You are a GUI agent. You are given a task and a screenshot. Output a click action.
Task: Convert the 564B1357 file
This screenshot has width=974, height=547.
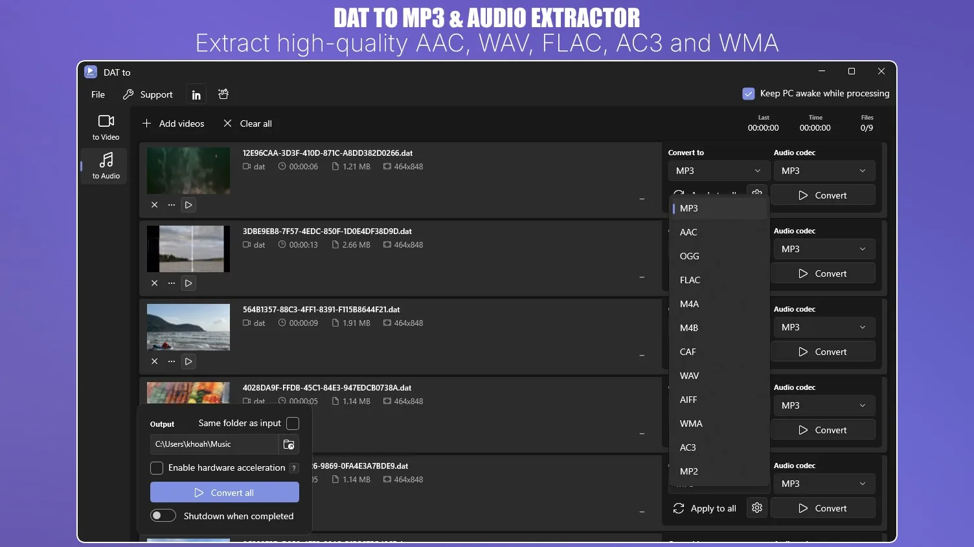click(x=823, y=352)
